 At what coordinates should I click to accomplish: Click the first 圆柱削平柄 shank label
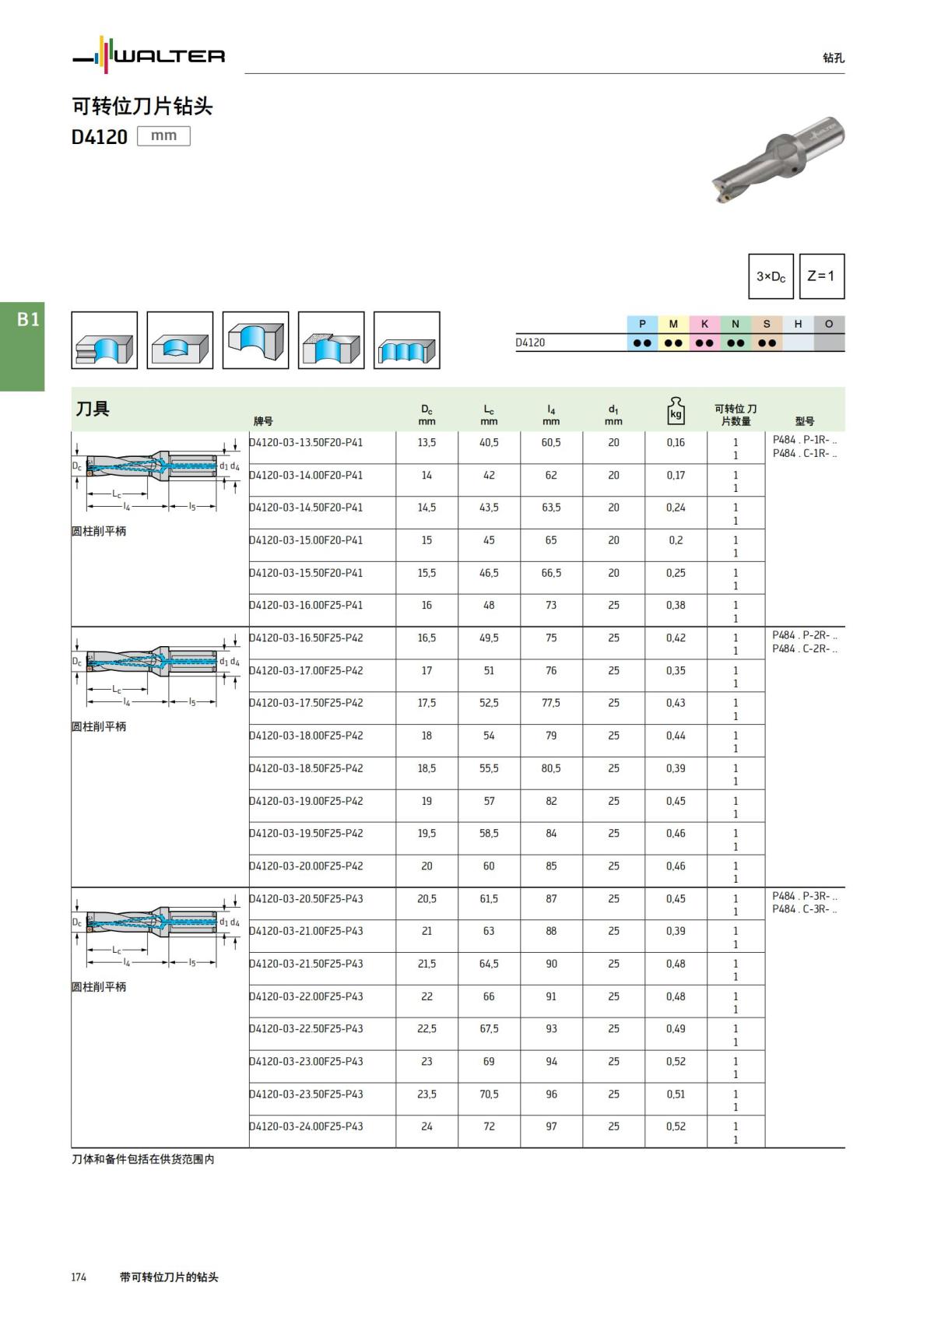tap(99, 531)
